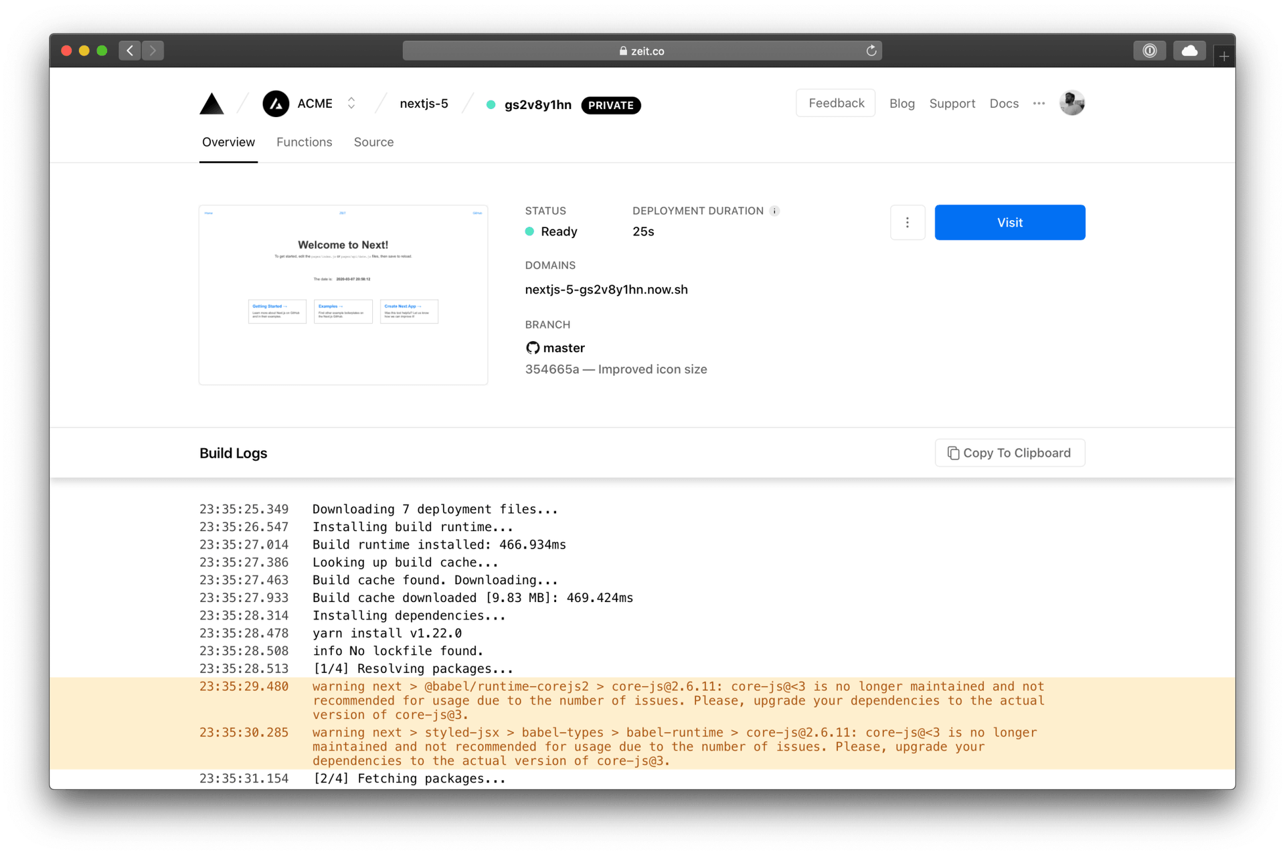The height and width of the screenshot is (855, 1285).
Task: Click the GitHub icon beside master
Action: click(x=533, y=348)
